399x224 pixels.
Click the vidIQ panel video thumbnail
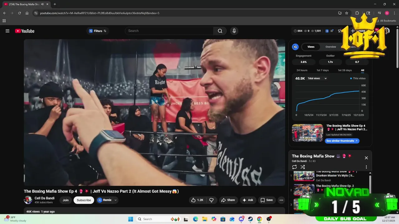(x=307, y=133)
